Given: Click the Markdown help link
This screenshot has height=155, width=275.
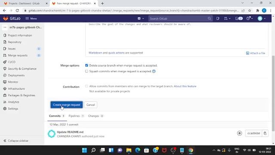Looking at the screenshot, I should click(x=95, y=53).
